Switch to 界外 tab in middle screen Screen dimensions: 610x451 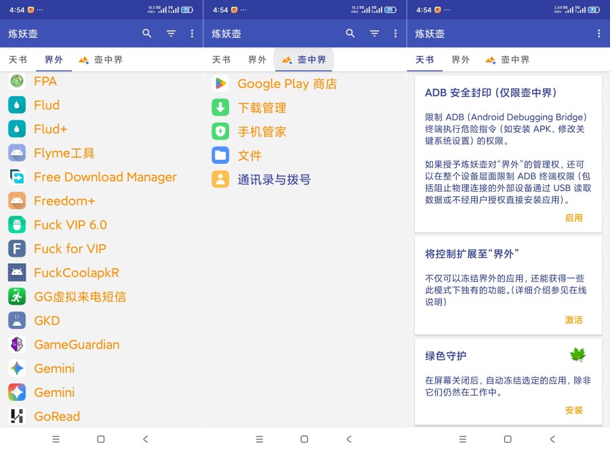pos(257,60)
